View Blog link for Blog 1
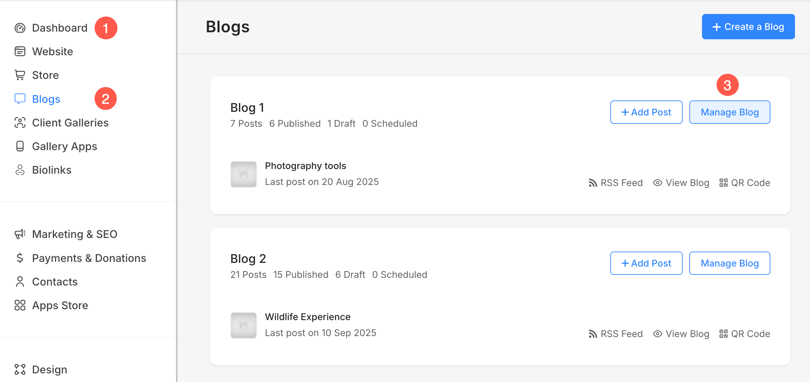This screenshot has height=382, width=810. click(681, 183)
